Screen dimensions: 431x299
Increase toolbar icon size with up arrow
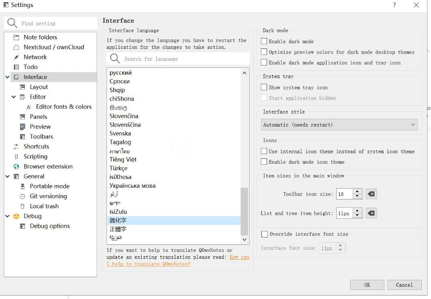coord(358,192)
